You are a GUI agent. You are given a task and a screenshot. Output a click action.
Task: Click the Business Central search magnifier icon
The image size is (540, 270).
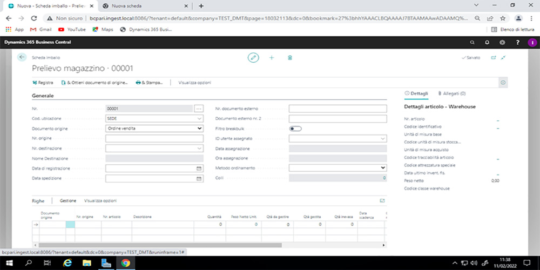click(473, 42)
